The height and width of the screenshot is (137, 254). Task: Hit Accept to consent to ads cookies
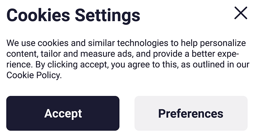[63, 113]
